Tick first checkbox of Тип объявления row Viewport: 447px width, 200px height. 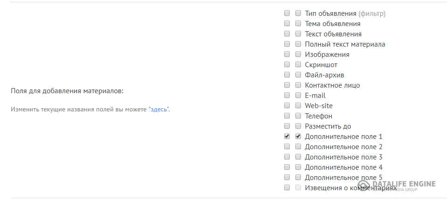click(287, 13)
